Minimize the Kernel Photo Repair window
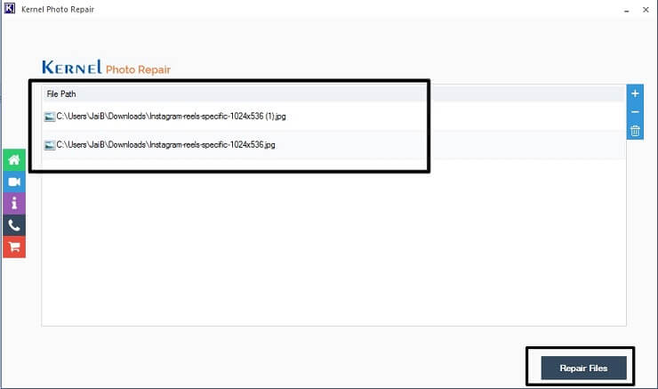The image size is (658, 389). [x=627, y=10]
